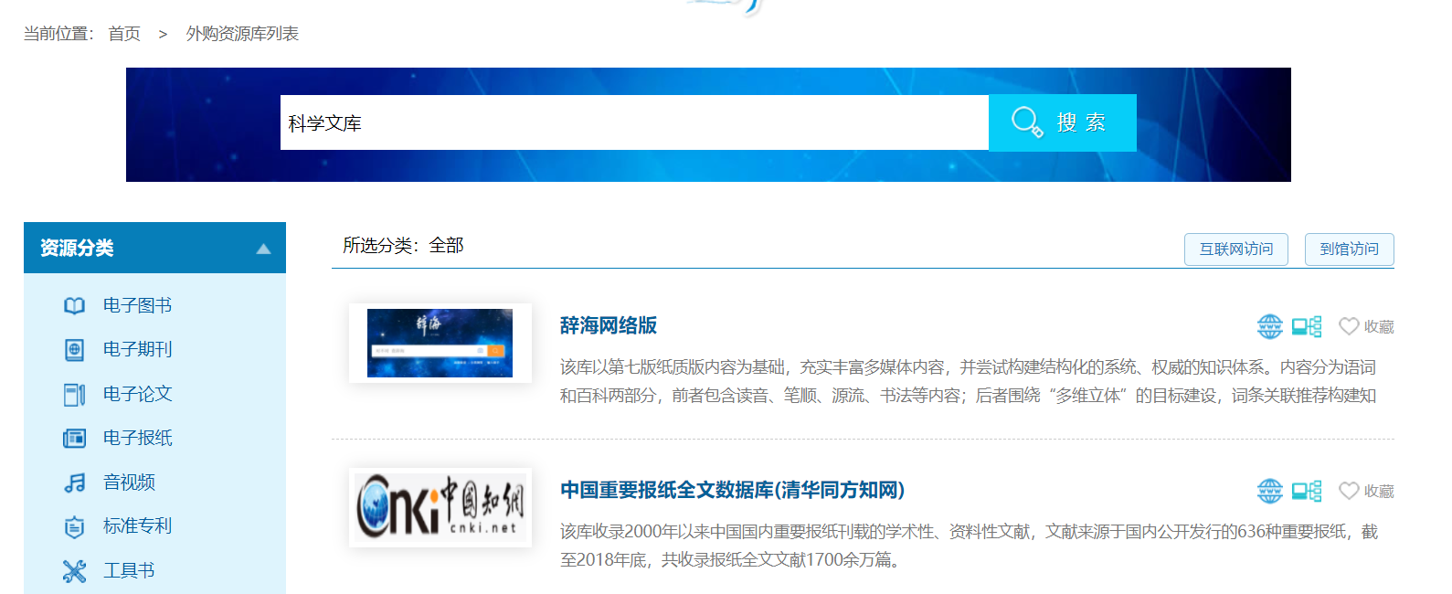1452x594 pixels.
Task: Filter by 到馆访问
Action: 1349,249
